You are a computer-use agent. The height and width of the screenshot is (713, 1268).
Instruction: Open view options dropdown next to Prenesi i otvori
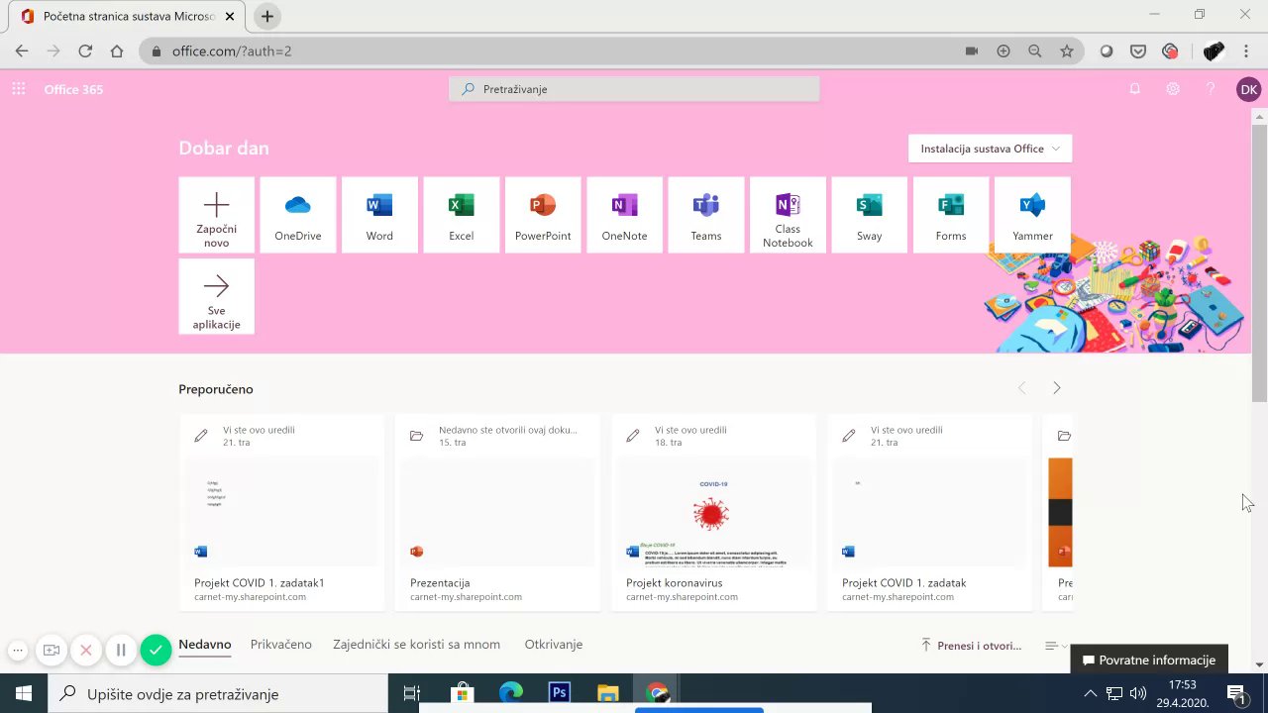(x=1056, y=646)
